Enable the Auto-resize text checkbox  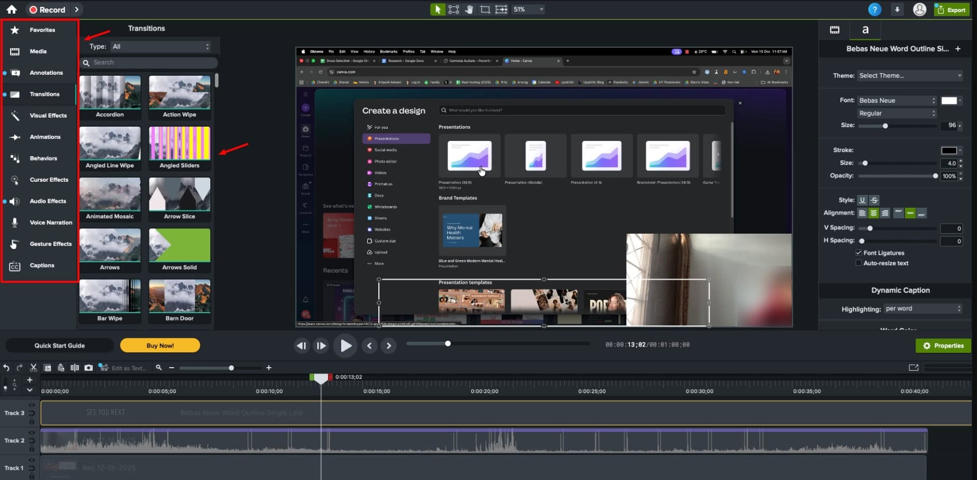click(x=858, y=263)
